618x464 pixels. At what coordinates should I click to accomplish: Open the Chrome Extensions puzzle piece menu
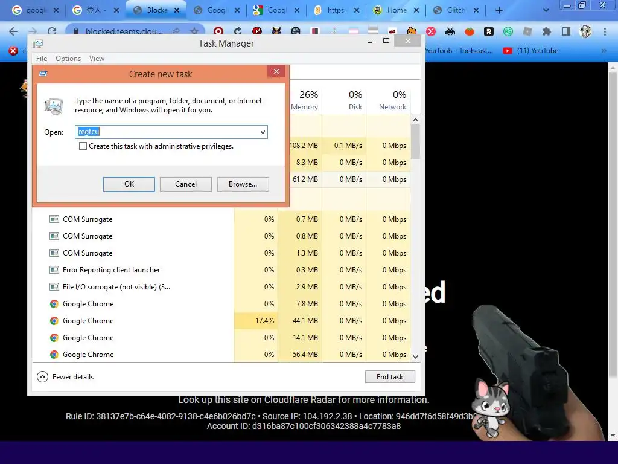coord(547,31)
